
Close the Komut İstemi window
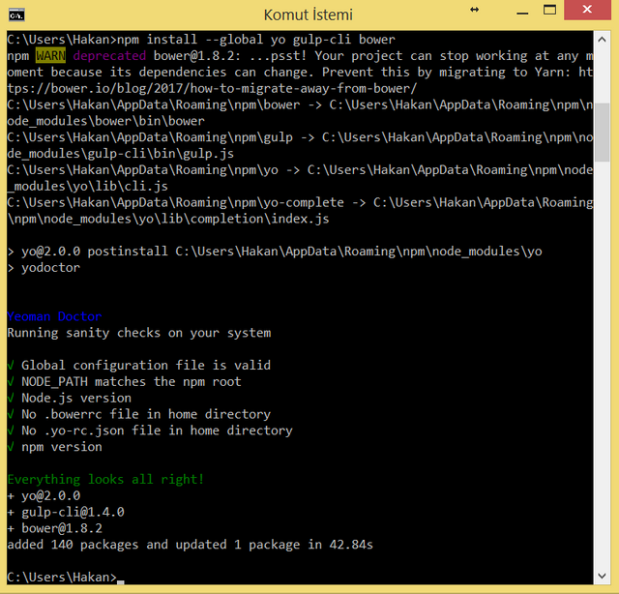pyautogui.click(x=587, y=10)
